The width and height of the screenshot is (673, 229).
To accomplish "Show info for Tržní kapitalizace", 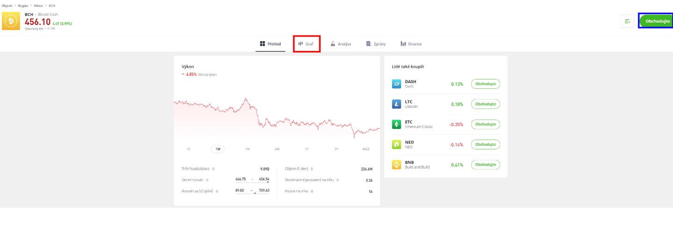I will 213,169.
